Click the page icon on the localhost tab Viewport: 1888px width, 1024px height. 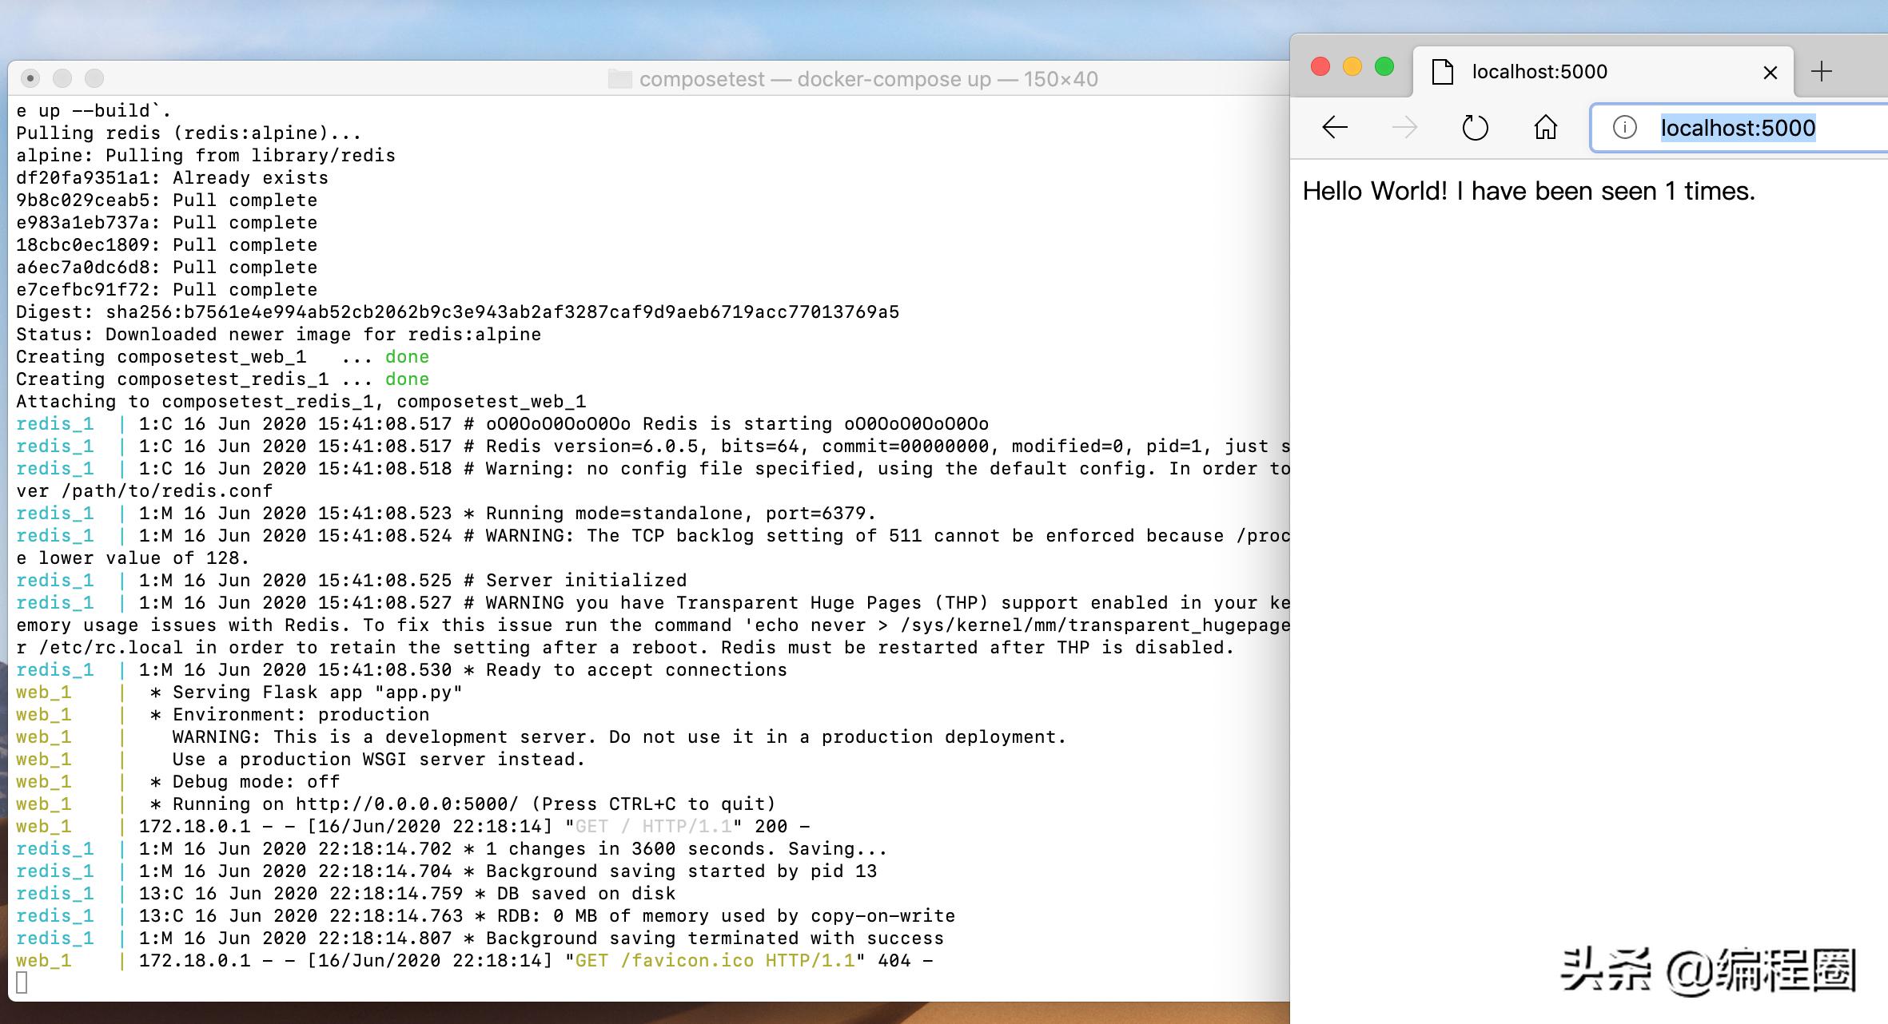pos(1443,72)
